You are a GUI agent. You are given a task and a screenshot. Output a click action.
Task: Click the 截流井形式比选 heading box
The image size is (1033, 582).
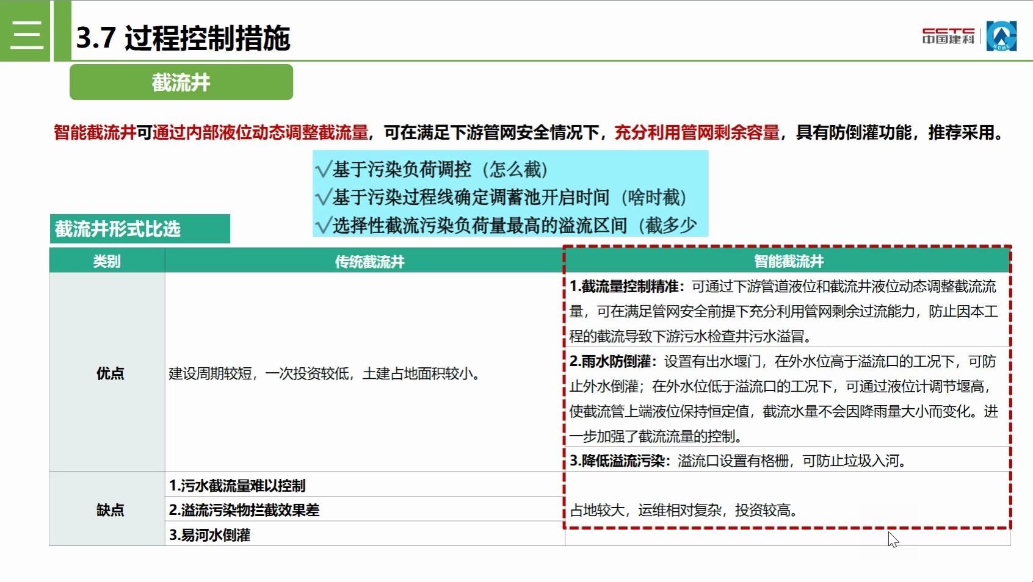140,229
